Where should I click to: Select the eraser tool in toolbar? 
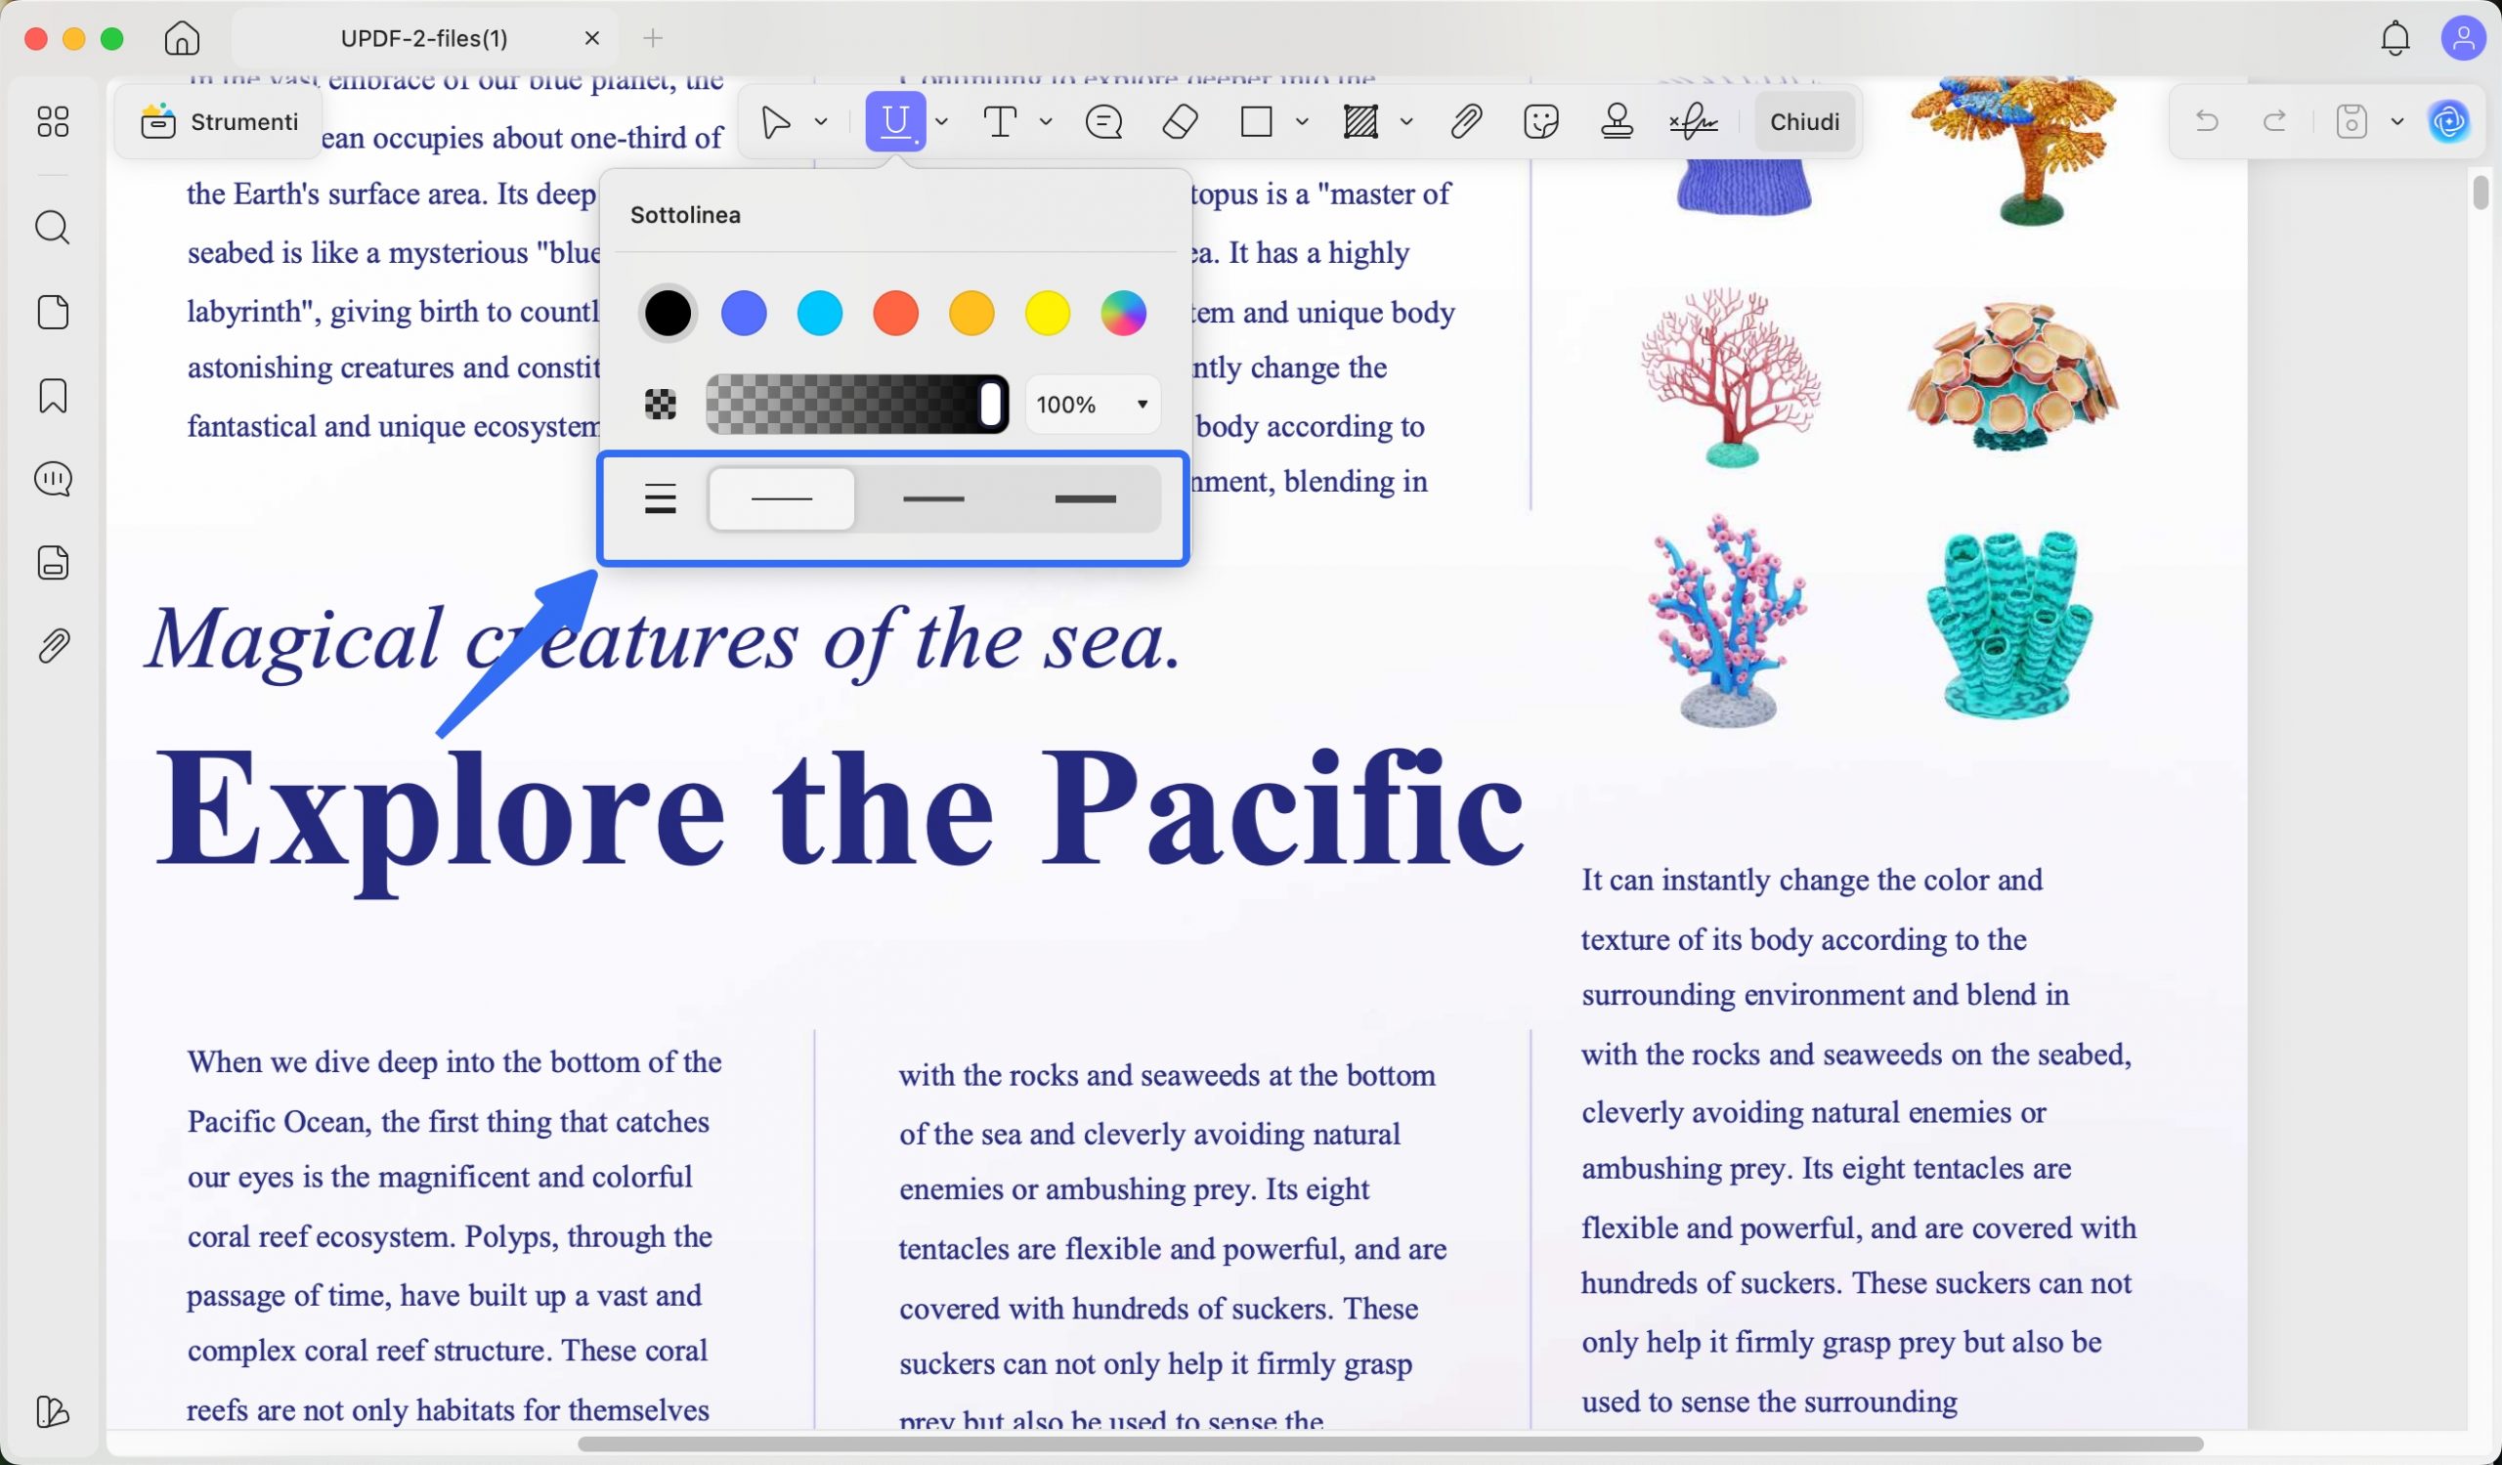[x=1180, y=122]
